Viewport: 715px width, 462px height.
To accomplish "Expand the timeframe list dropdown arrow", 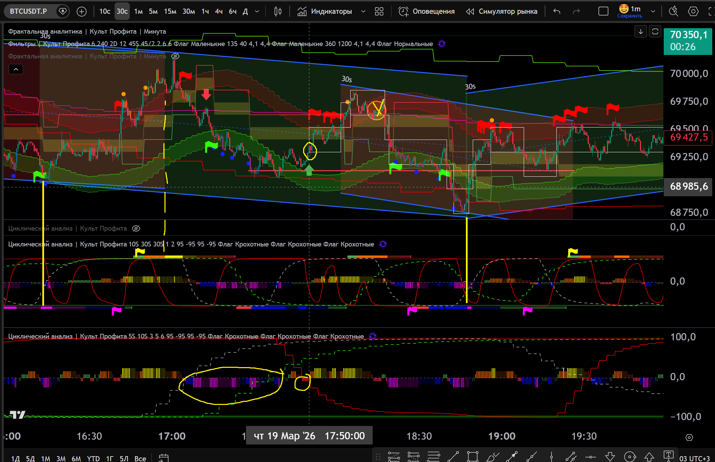I will (x=257, y=11).
